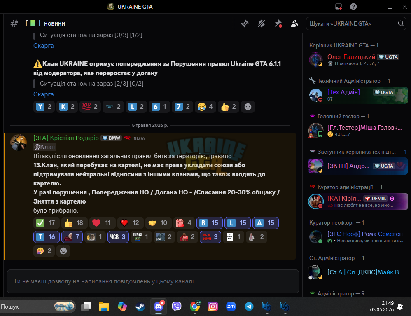Toggle the MUTE reaction with 1
Screen dimensions: 411x316
[141, 237]
